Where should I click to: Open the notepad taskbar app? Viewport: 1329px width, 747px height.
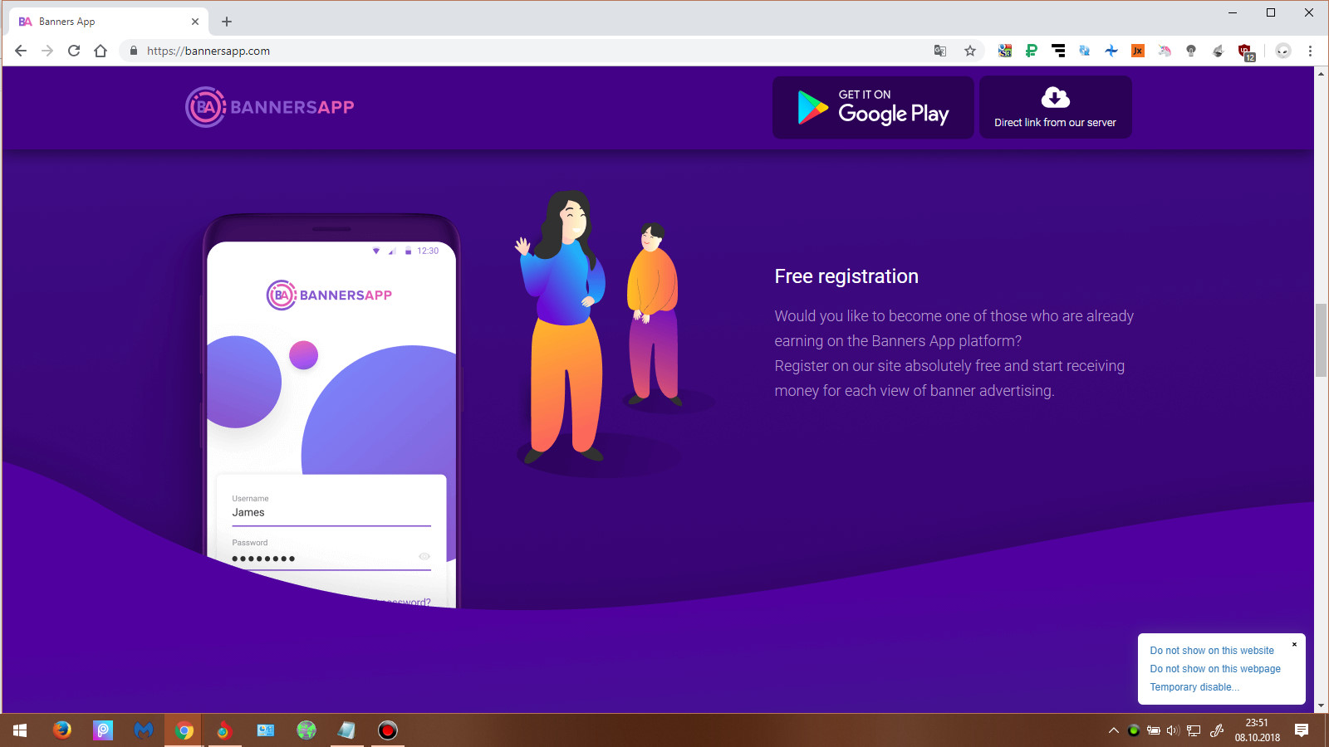click(346, 730)
